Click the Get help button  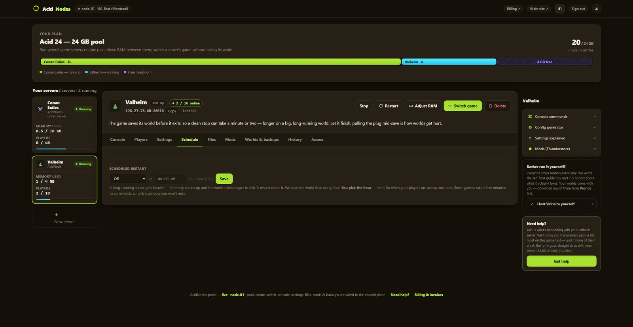[x=561, y=261]
